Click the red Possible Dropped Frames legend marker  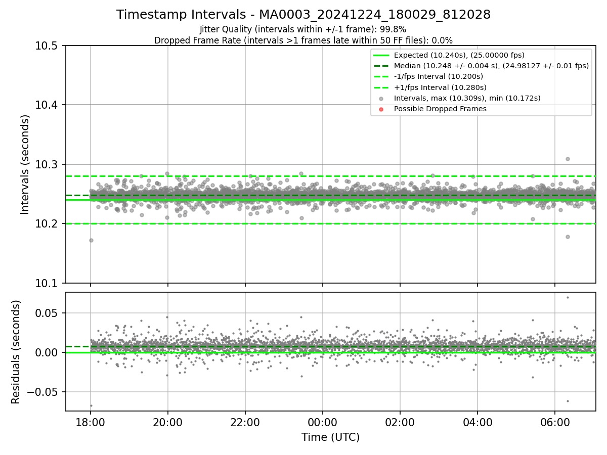point(381,109)
